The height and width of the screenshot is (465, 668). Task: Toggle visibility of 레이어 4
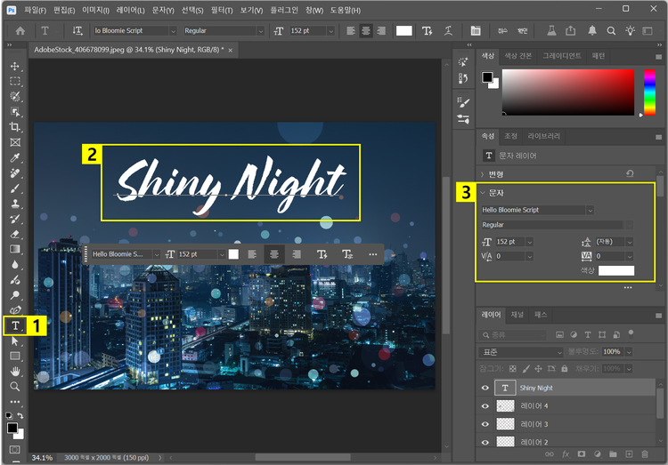point(485,406)
